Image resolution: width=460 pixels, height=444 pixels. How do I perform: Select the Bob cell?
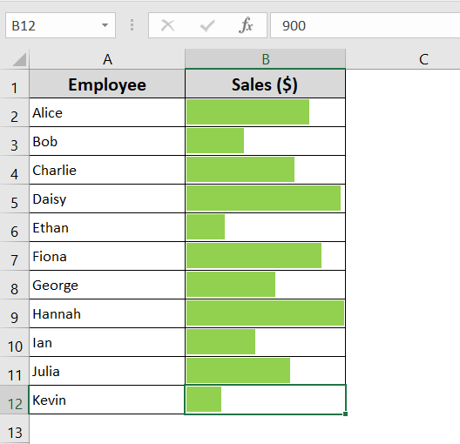(x=107, y=141)
